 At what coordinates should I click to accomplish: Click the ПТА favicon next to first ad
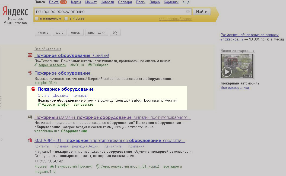pos(30,55)
